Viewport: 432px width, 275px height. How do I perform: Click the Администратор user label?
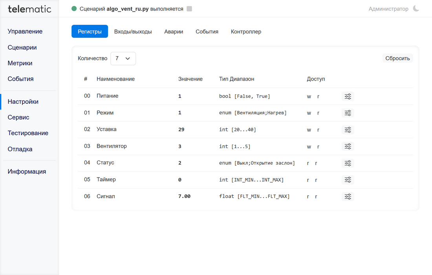click(388, 9)
